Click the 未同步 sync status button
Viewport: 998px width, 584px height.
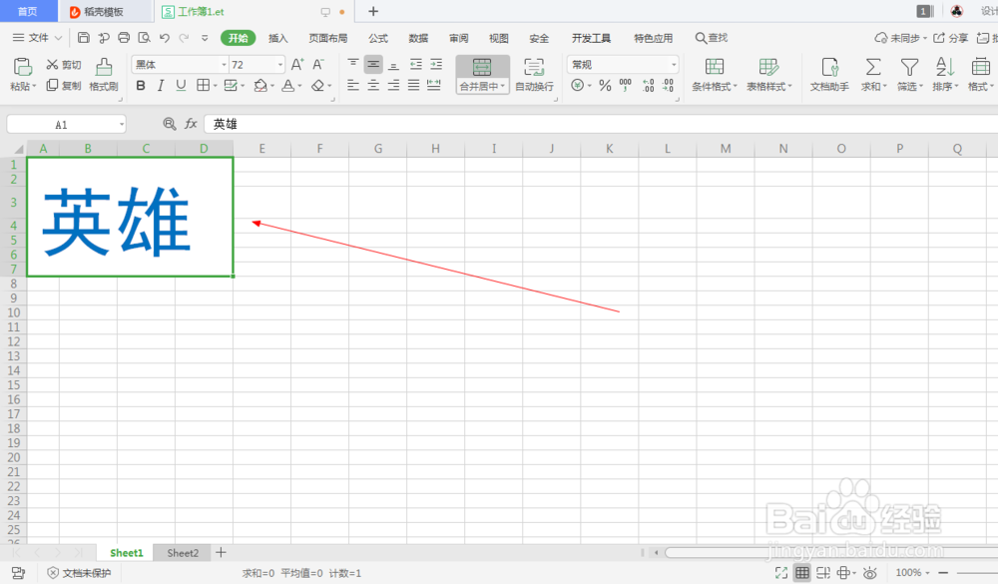tap(900, 38)
